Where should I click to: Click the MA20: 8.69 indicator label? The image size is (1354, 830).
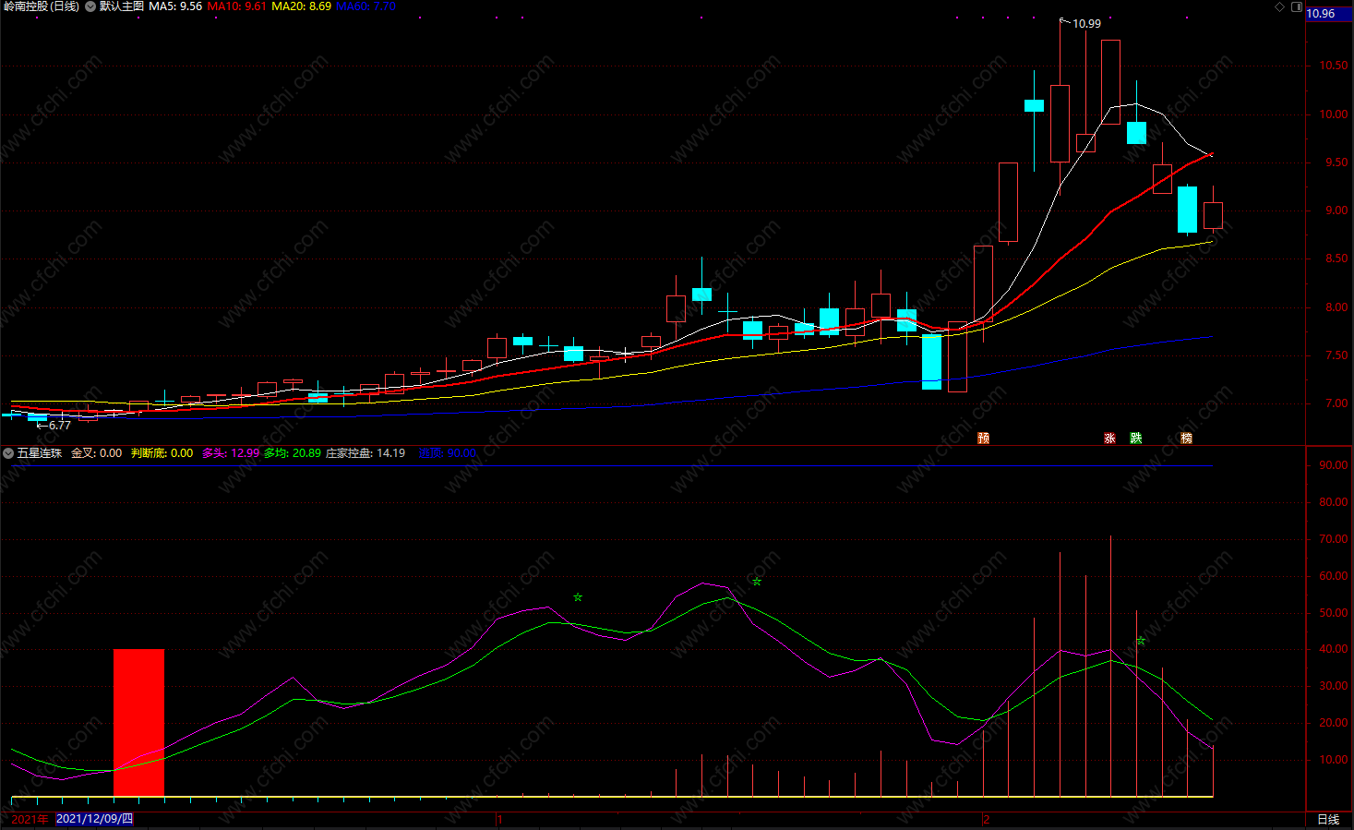click(301, 6)
